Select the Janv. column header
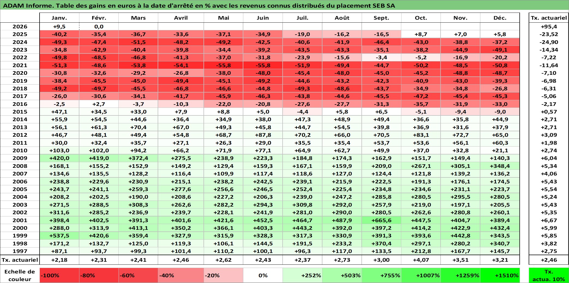569x283 pixels. pos(59,18)
